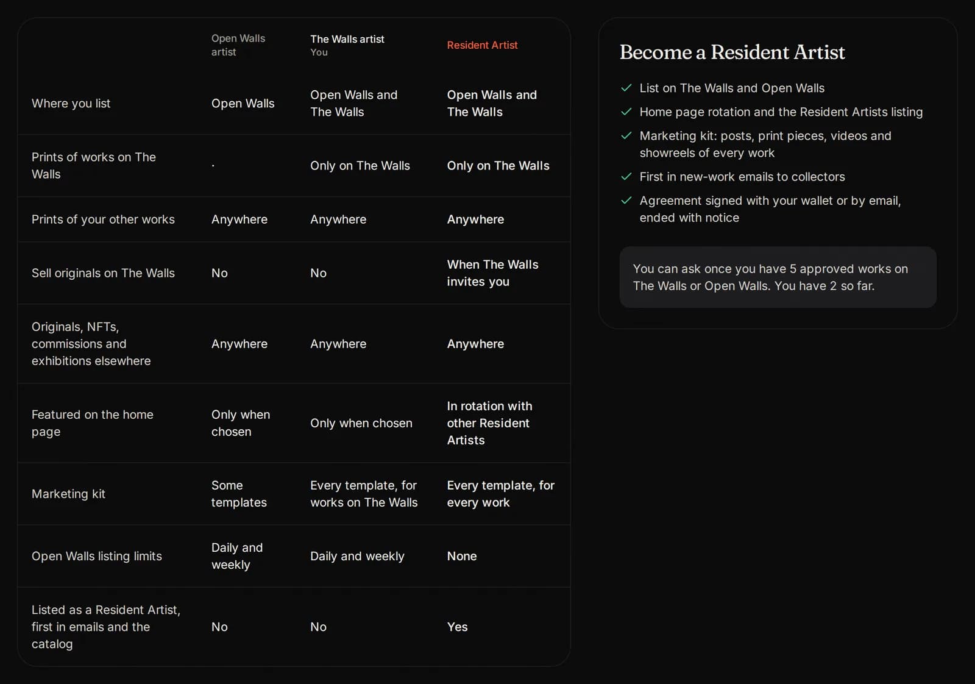This screenshot has height=684, width=975.
Task: Click 'First in new-work emails to collectors' text
Action: pyautogui.click(x=742, y=177)
